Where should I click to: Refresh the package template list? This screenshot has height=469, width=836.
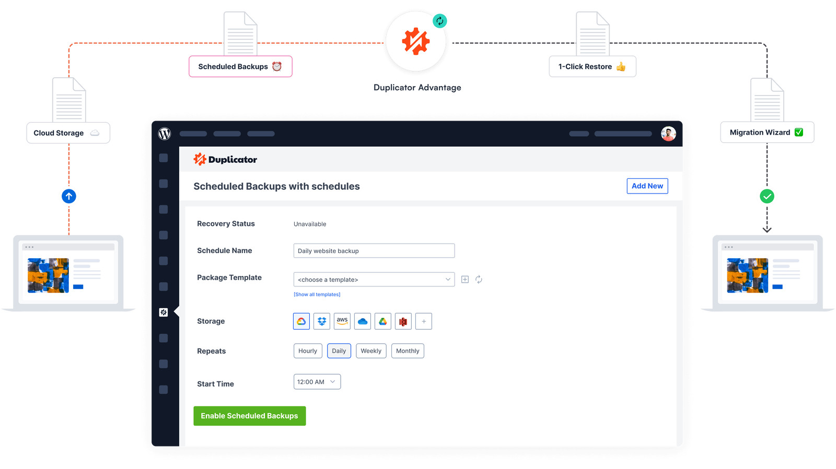[479, 280]
